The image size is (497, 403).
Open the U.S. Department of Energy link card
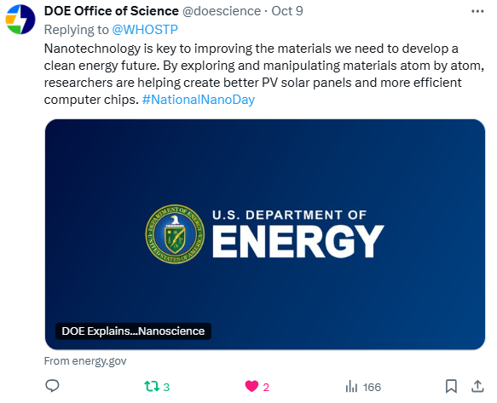pyautogui.click(x=265, y=234)
